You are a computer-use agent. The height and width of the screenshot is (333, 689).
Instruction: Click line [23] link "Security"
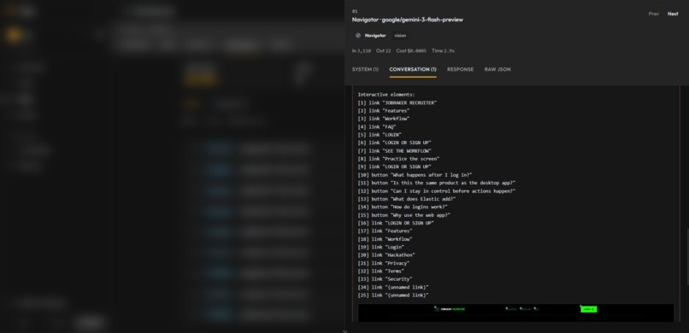(385, 279)
